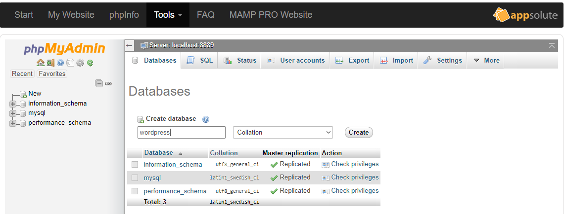Screen dimensions: 564x214
Task: Click Check privileges for mysql
Action: pos(355,178)
